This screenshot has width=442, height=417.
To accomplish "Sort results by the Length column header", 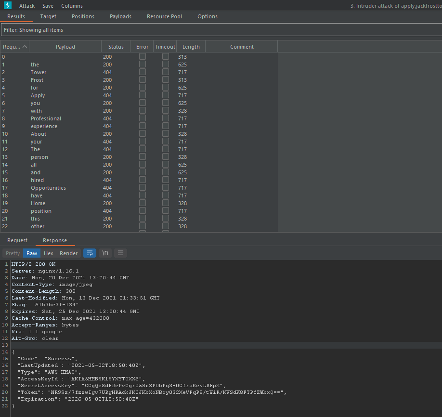I will pyautogui.click(x=191, y=47).
